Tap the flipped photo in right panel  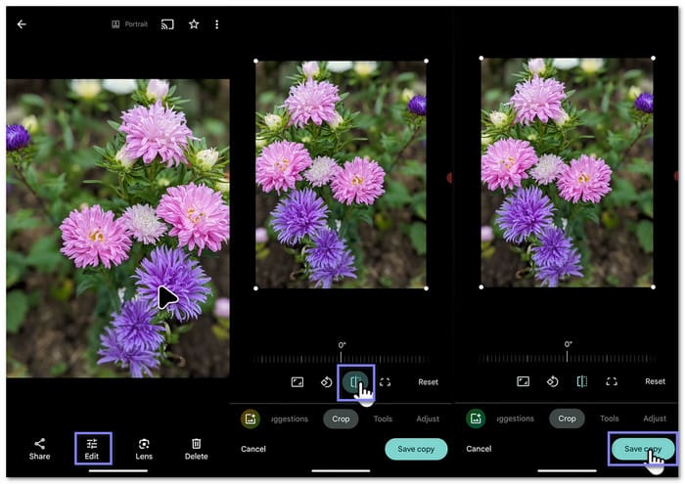(x=567, y=172)
